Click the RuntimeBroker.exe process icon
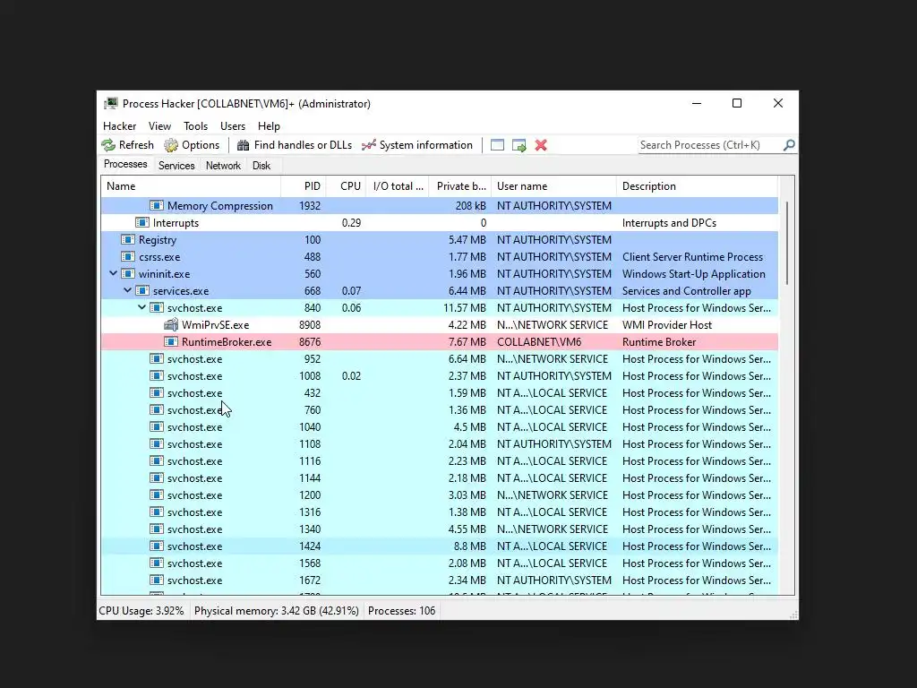Screen dimensions: 917x688 [171, 341]
